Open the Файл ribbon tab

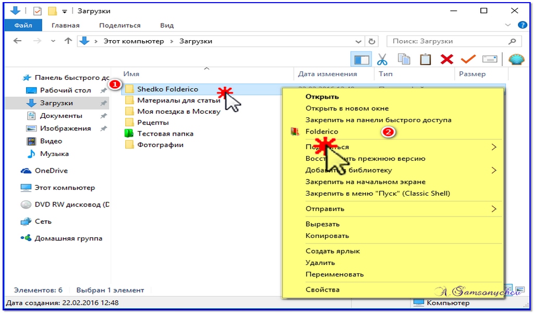23,25
